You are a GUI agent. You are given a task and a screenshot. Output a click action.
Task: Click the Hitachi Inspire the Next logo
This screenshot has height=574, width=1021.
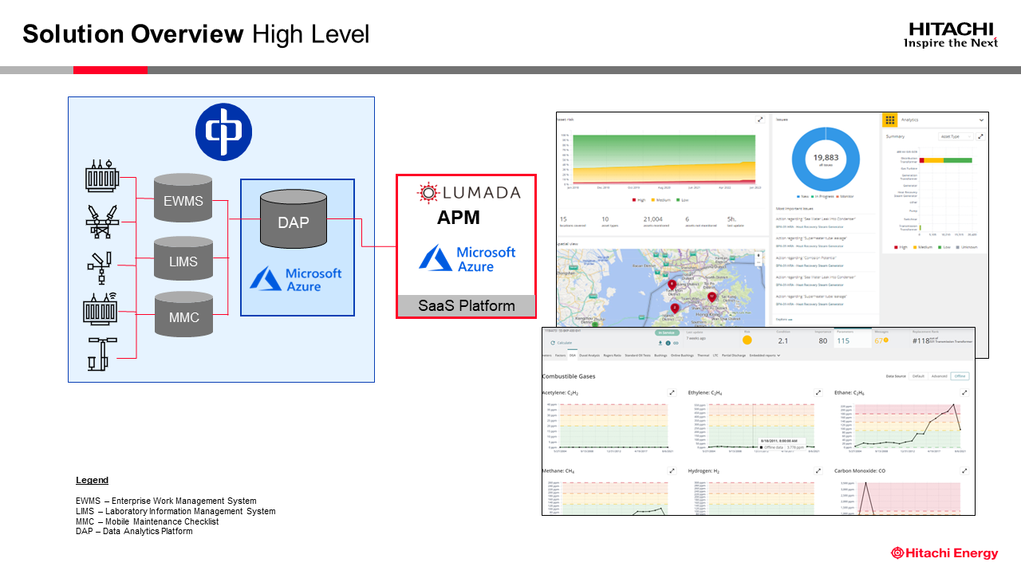(952, 34)
